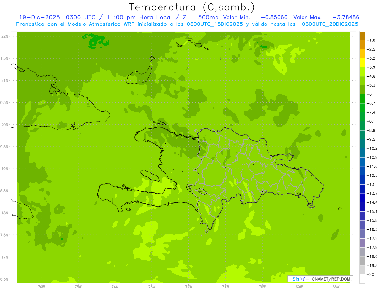Viewport: 377px width, 291px height.
Task: Click the '18N' latitude axis label
Action: click(5, 213)
